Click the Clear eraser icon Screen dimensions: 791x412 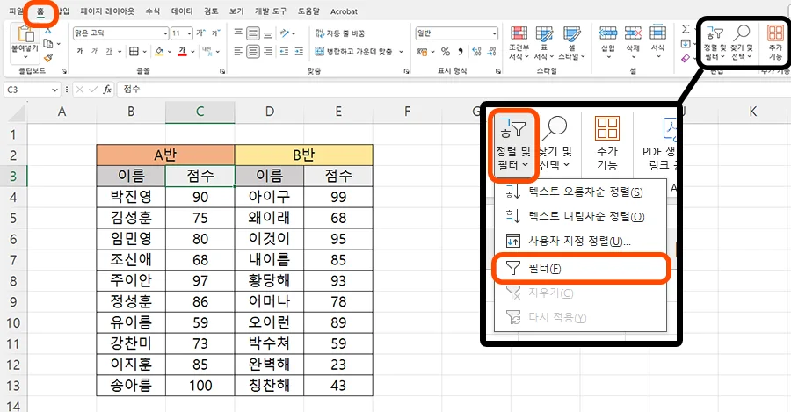click(686, 59)
